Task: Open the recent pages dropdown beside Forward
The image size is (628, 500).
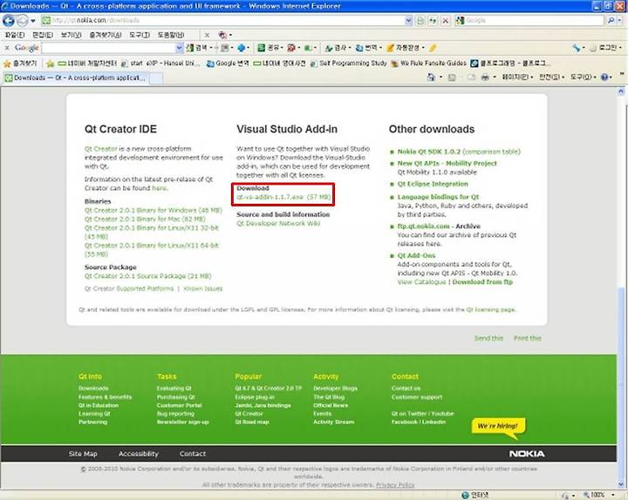Action: pos(33,20)
